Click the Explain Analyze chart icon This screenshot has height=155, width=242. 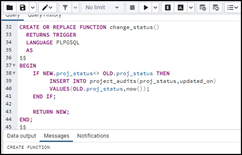pyautogui.click(x=180, y=8)
